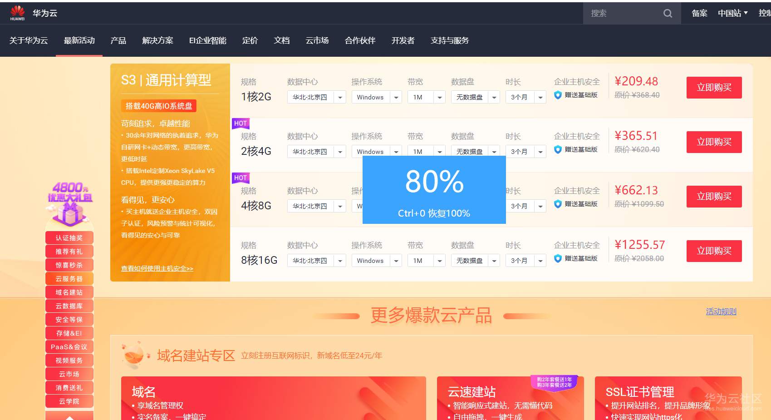Open the bandwidth dropdown for 1核2G
The width and height of the screenshot is (771, 420).
pyautogui.click(x=426, y=97)
